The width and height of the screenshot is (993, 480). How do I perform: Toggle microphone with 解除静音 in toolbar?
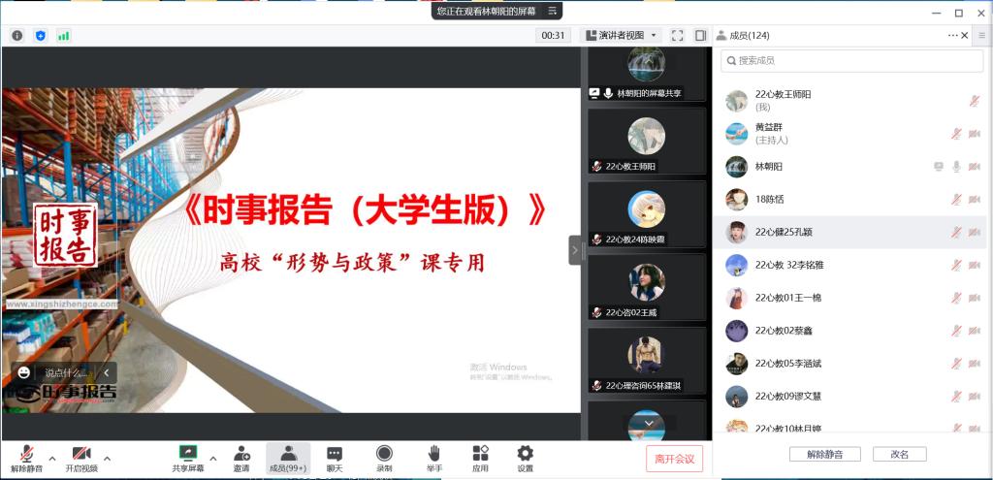tap(26, 458)
